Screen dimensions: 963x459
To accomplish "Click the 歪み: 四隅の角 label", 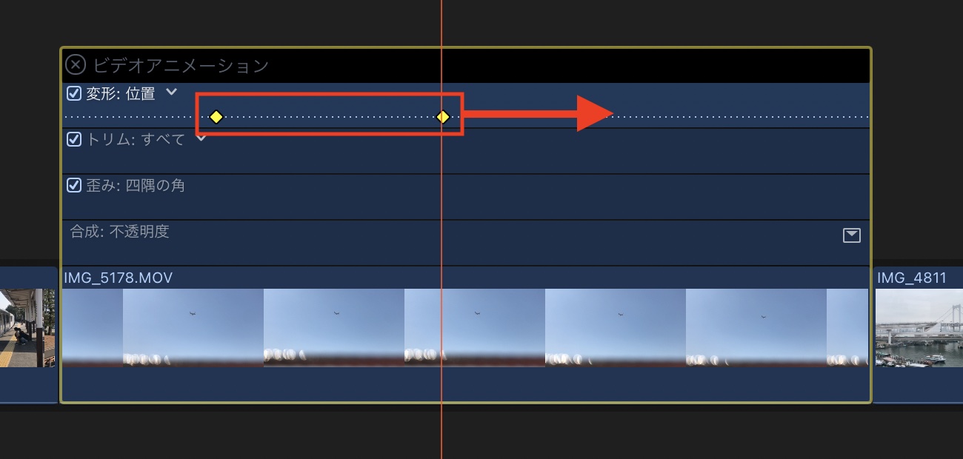I will point(136,185).
